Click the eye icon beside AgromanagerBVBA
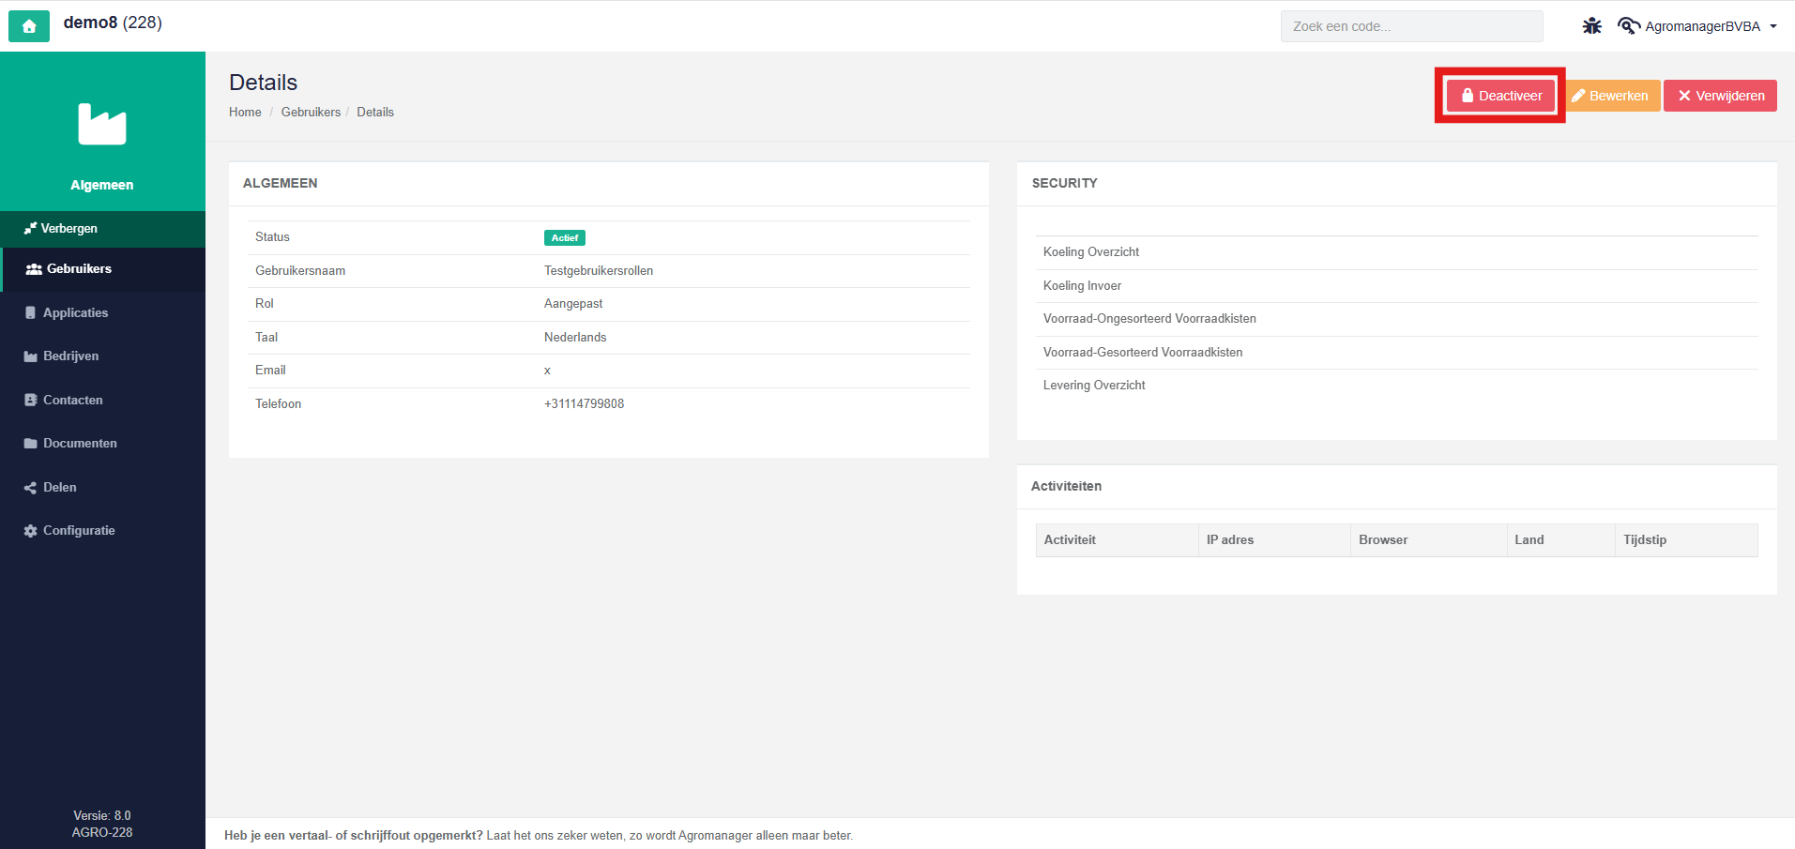This screenshot has height=849, width=1795. click(x=1629, y=26)
